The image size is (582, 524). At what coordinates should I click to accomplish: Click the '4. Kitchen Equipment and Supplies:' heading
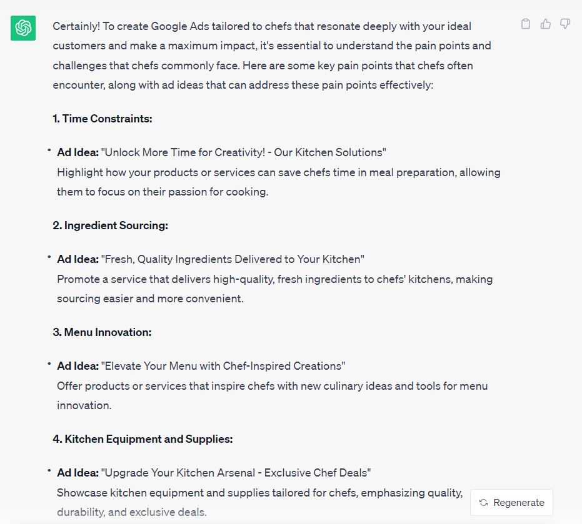tap(143, 439)
